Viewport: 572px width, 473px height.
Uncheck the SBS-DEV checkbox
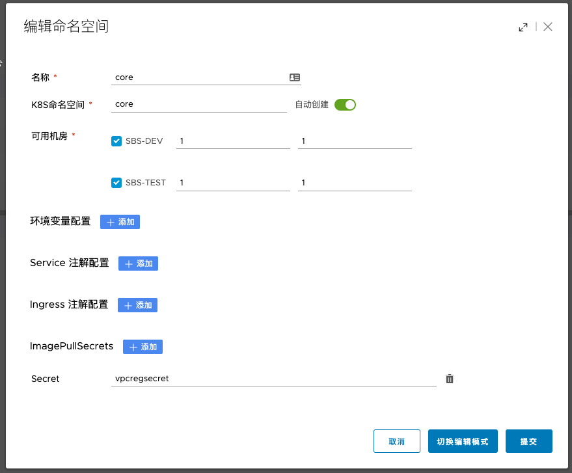[116, 141]
